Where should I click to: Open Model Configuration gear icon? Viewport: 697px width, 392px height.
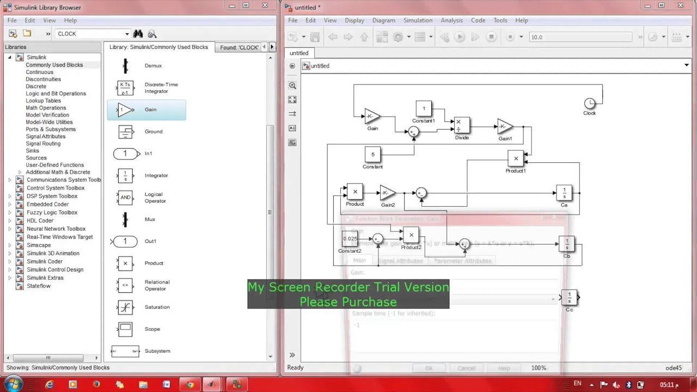coord(398,37)
